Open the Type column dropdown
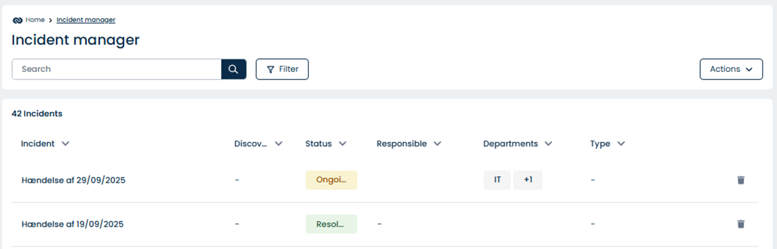 click(x=621, y=143)
